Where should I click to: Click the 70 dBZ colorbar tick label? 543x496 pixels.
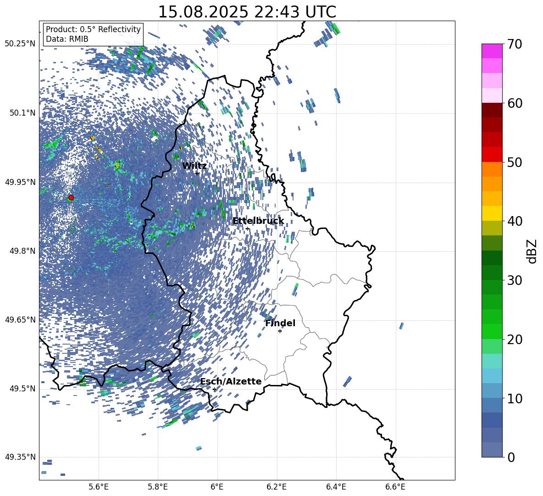click(x=515, y=45)
